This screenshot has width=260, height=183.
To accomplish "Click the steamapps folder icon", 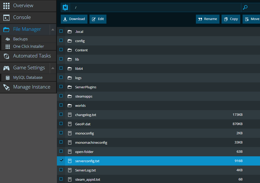I will (70, 96).
